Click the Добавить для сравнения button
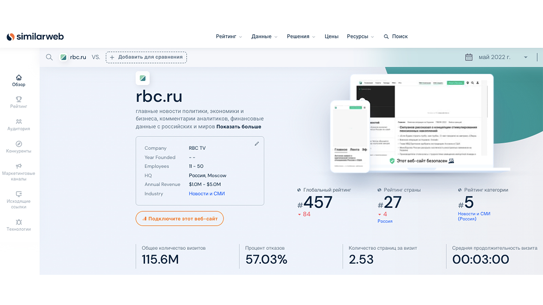The height and width of the screenshot is (305, 543). tap(146, 57)
